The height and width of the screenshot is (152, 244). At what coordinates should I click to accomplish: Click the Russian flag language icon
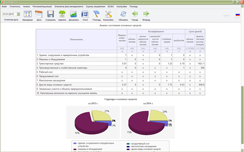[238, 15]
